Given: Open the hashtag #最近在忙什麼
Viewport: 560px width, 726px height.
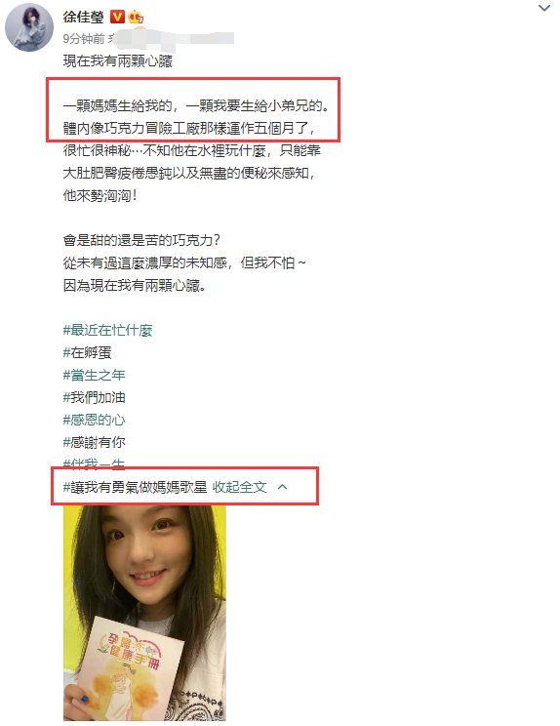Looking at the screenshot, I should [107, 330].
